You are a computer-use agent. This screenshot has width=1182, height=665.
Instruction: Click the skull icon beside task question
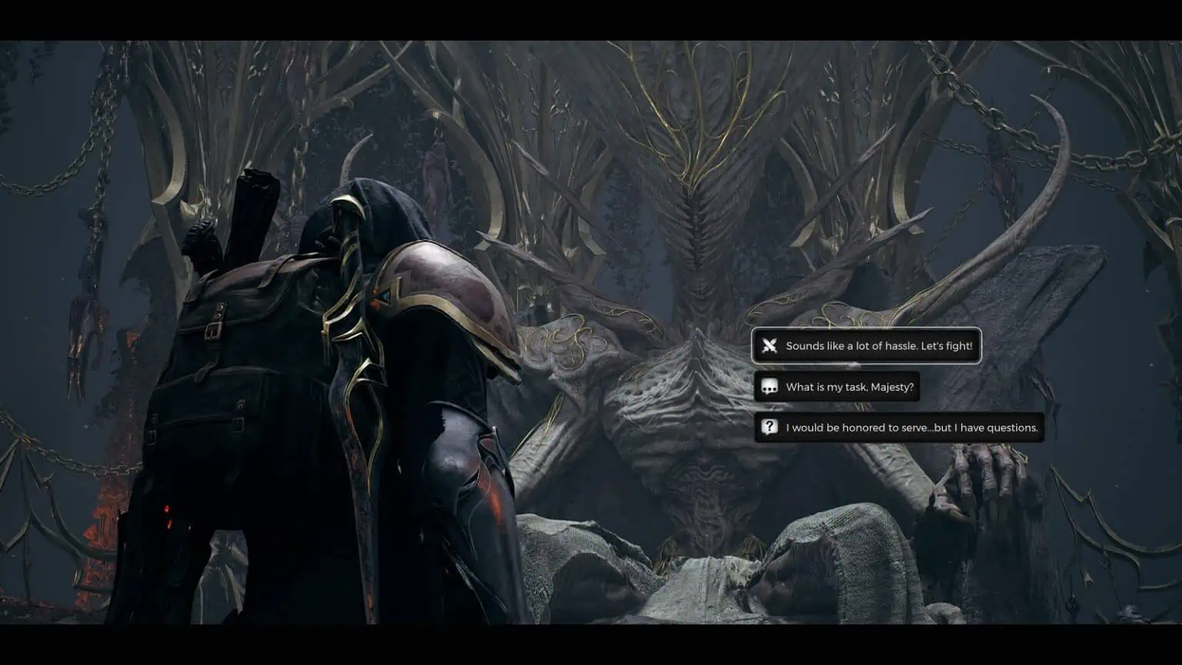click(770, 386)
